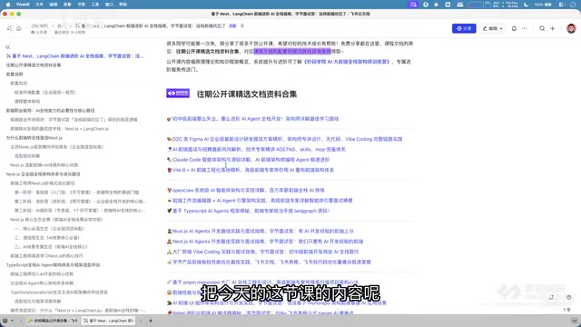The width and height of the screenshot is (581, 327).
Task: Click the help question-mark icon at bottom right
Action: pyautogui.click(x=569, y=297)
